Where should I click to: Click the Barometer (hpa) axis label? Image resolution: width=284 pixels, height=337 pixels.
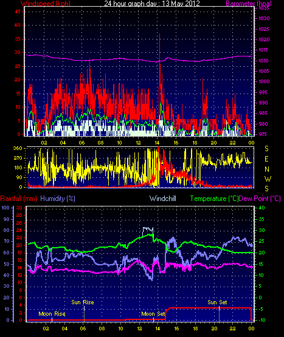coord(249,4)
